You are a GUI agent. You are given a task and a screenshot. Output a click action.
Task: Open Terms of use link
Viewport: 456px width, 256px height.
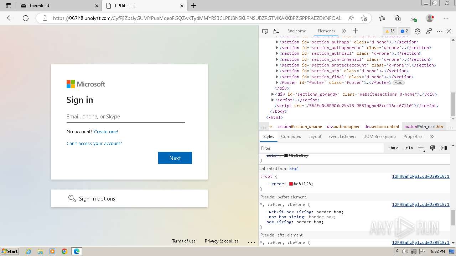184,241
